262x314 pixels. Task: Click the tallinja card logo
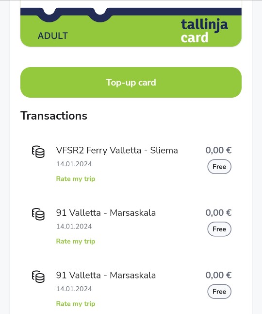[x=204, y=31]
